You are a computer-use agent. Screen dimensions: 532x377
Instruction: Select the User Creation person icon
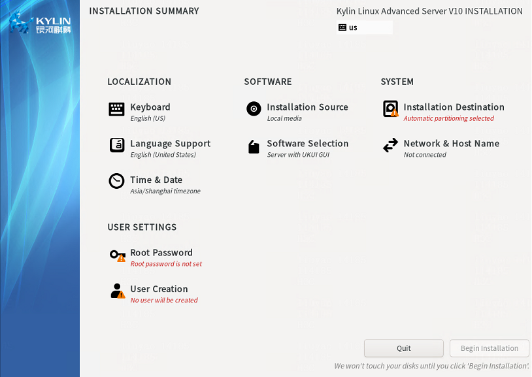118,291
